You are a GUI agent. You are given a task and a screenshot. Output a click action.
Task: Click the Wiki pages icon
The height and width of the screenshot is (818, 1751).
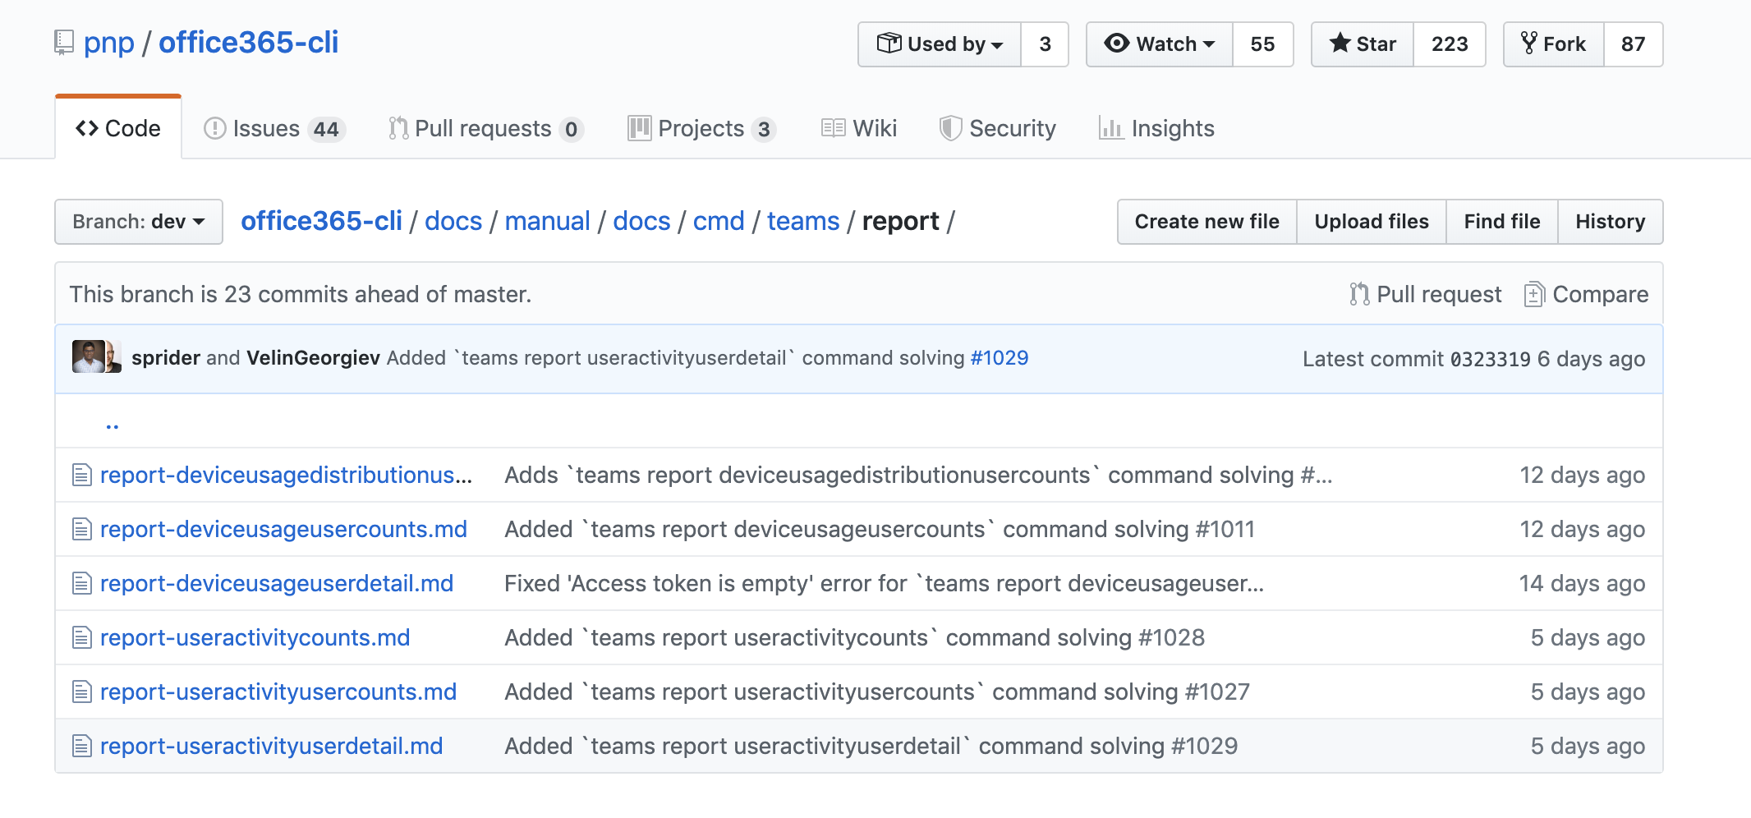coord(832,128)
